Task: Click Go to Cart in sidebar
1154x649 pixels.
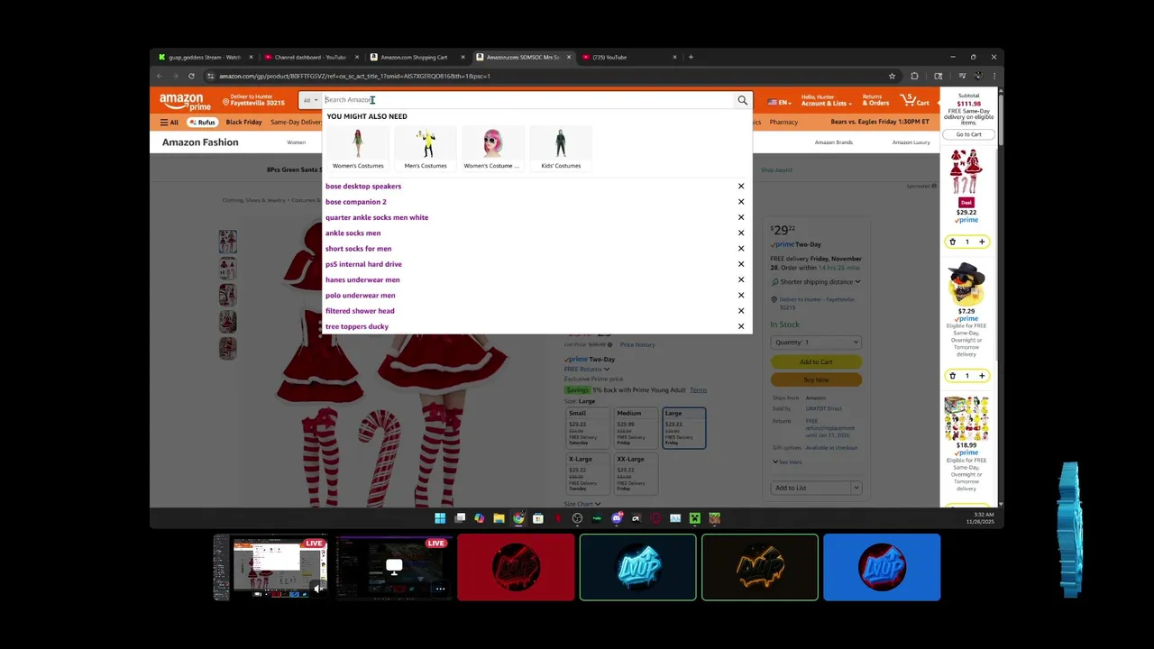Action: 969,134
